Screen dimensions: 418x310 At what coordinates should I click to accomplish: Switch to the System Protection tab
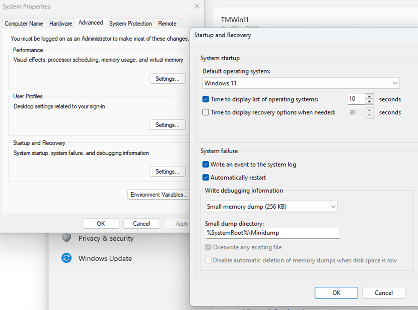click(x=130, y=24)
